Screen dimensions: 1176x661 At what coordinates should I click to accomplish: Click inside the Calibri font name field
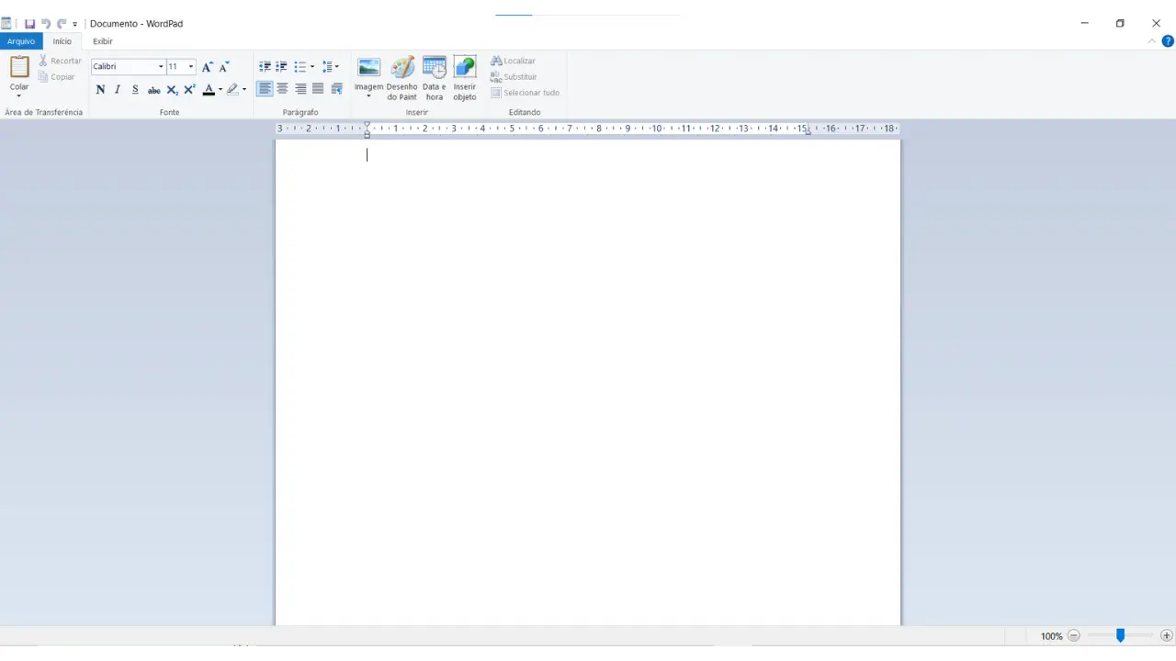point(123,67)
